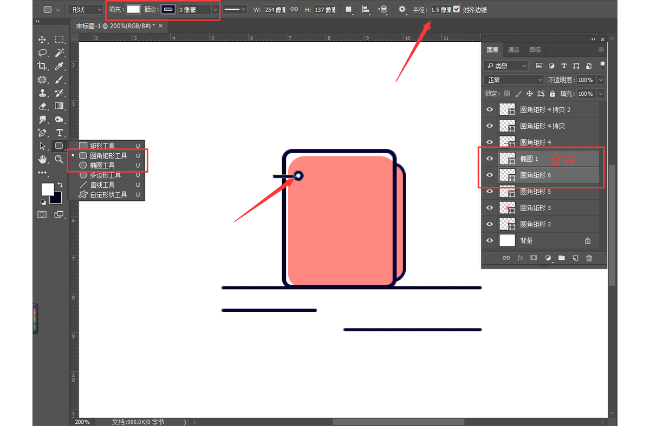This screenshot has height=426, width=650.
Task: Select the Move tool
Action: pos(42,40)
